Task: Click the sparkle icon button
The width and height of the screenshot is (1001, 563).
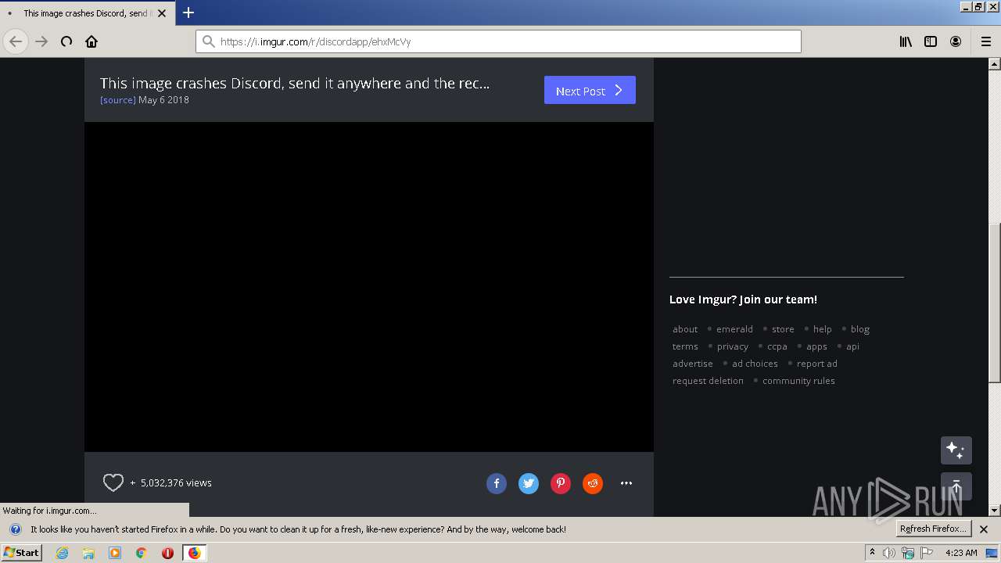Action: [956, 450]
